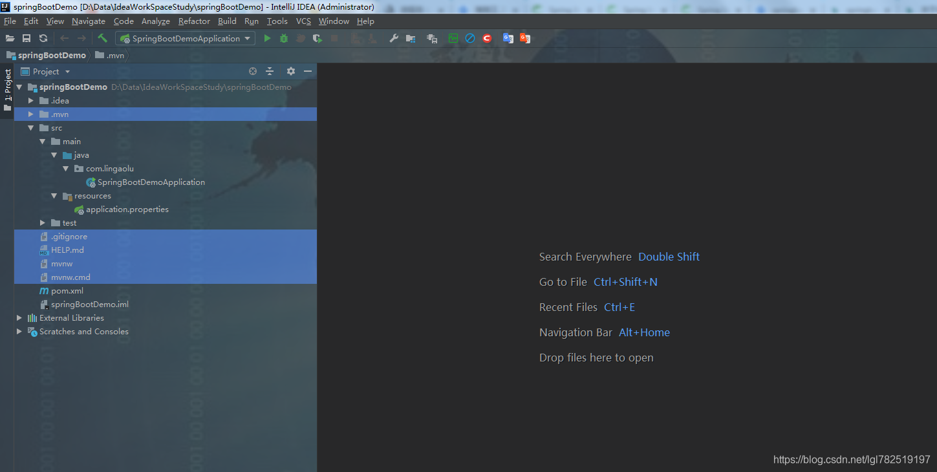Image resolution: width=937 pixels, height=472 pixels.
Task: Collapse the java folder arrow
Action: [54, 155]
